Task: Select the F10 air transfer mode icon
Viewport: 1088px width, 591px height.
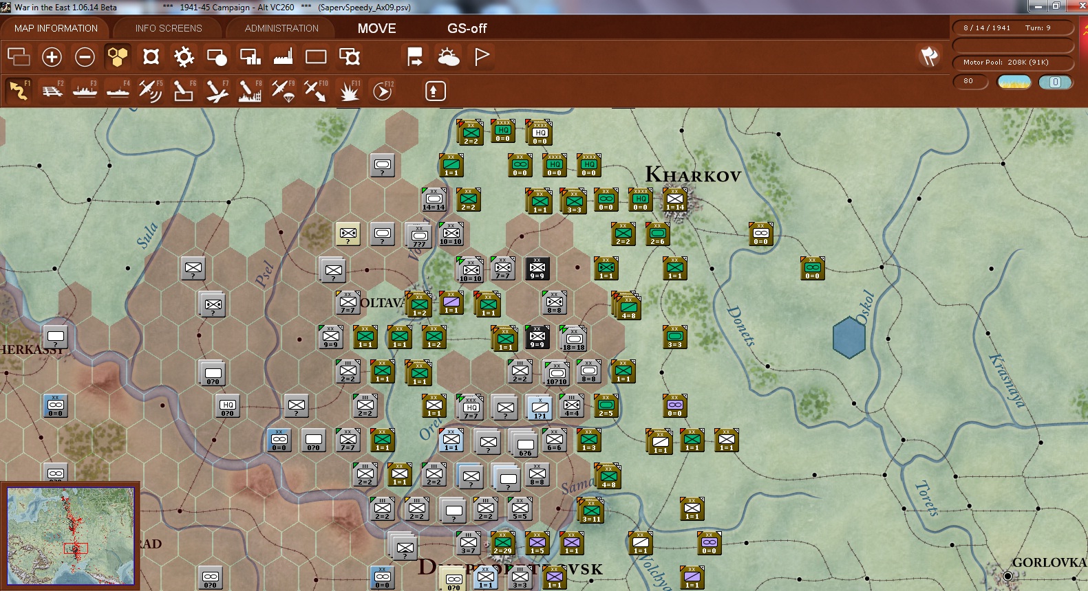Action: pos(316,91)
